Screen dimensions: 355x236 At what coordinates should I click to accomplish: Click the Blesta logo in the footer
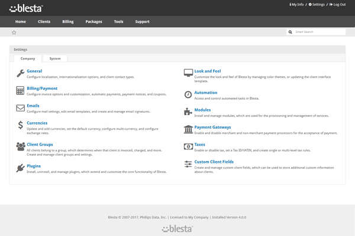point(177,229)
